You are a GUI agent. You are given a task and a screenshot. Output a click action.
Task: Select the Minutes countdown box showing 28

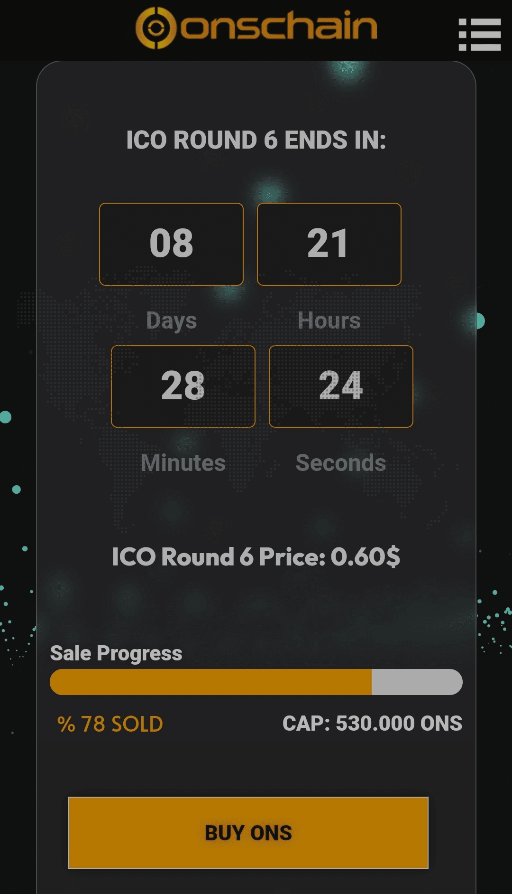(183, 386)
